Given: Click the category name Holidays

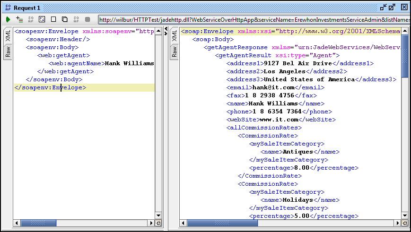Looking at the screenshot, I should pyautogui.click(x=298, y=200).
